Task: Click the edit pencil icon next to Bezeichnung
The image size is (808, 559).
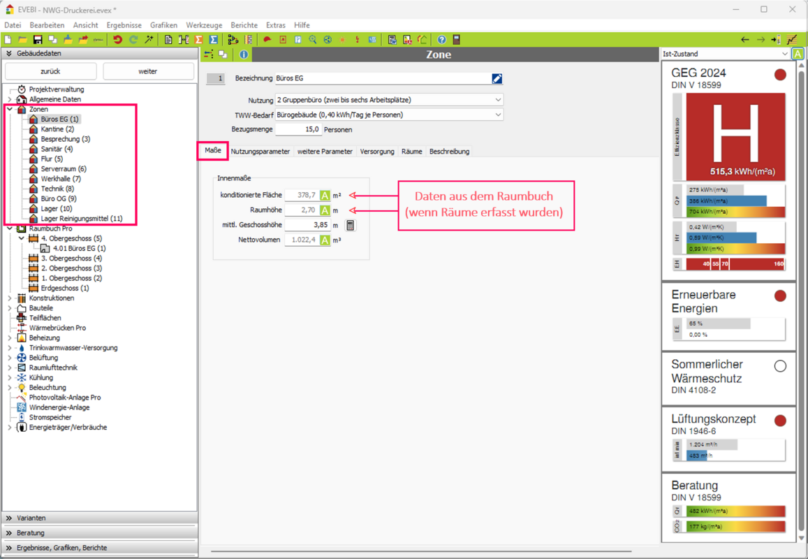Action: (x=497, y=79)
